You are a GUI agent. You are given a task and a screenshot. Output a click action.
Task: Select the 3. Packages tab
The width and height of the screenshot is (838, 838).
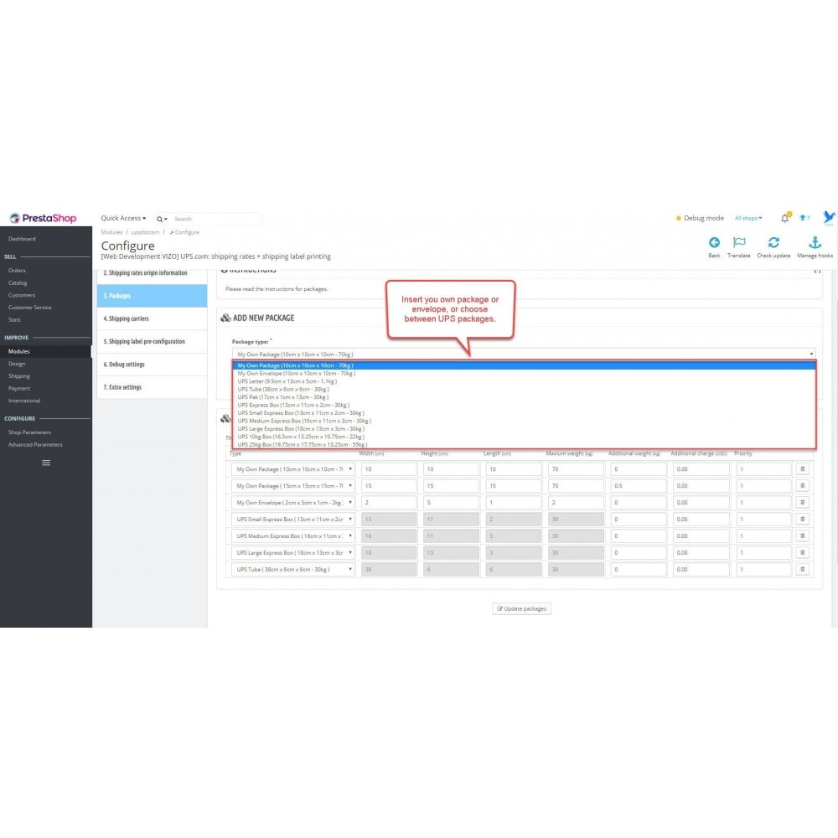[x=152, y=296]
